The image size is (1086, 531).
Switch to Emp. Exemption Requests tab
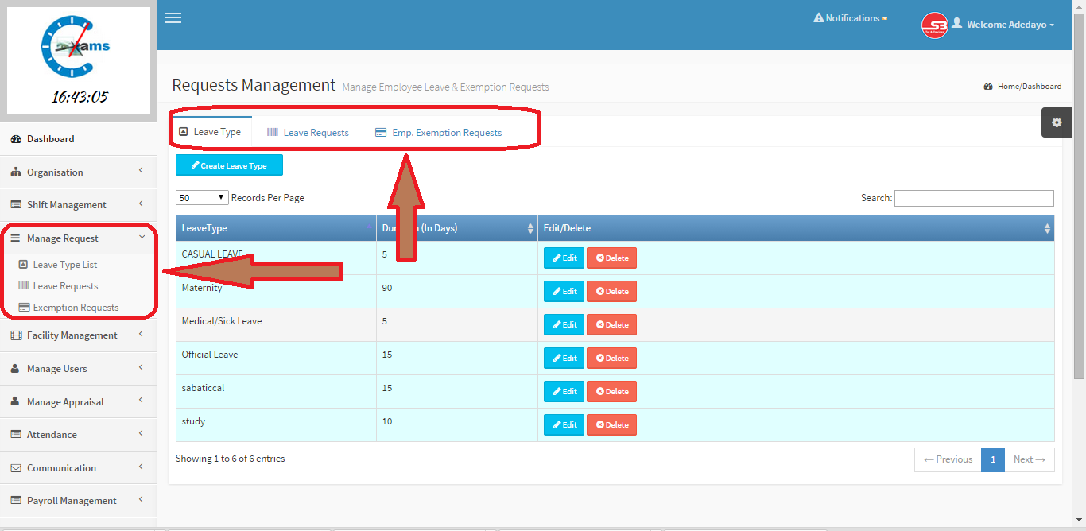tap(438, 133)
